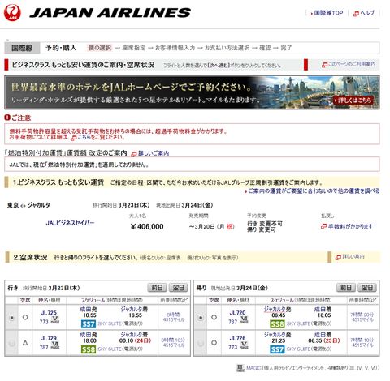
Task: Open the ヘルプ help link
Action: point(367,13)
